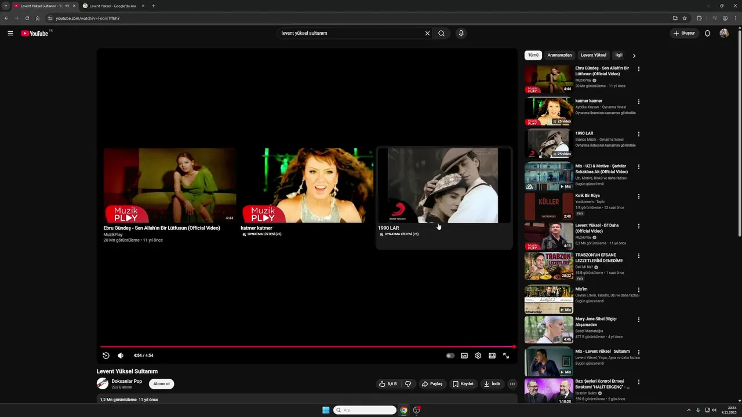The width and height of the screenshot is (742, 417).
Task: Select the Tümü filter chip
Action: click(x=533, y=56)
